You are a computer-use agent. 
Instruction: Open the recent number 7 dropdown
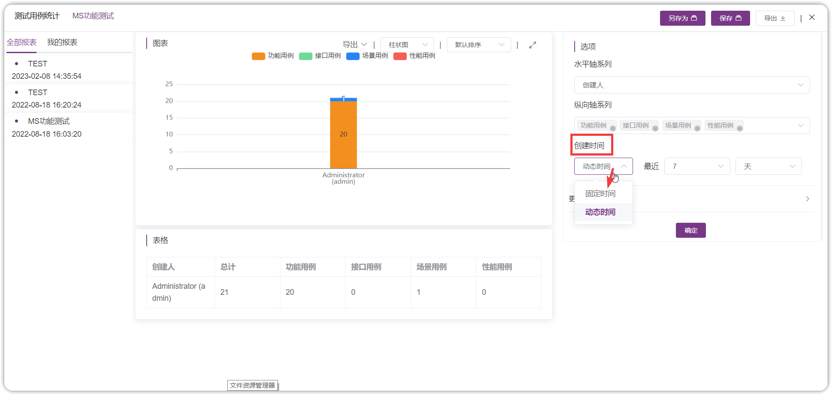pos(697,166)
